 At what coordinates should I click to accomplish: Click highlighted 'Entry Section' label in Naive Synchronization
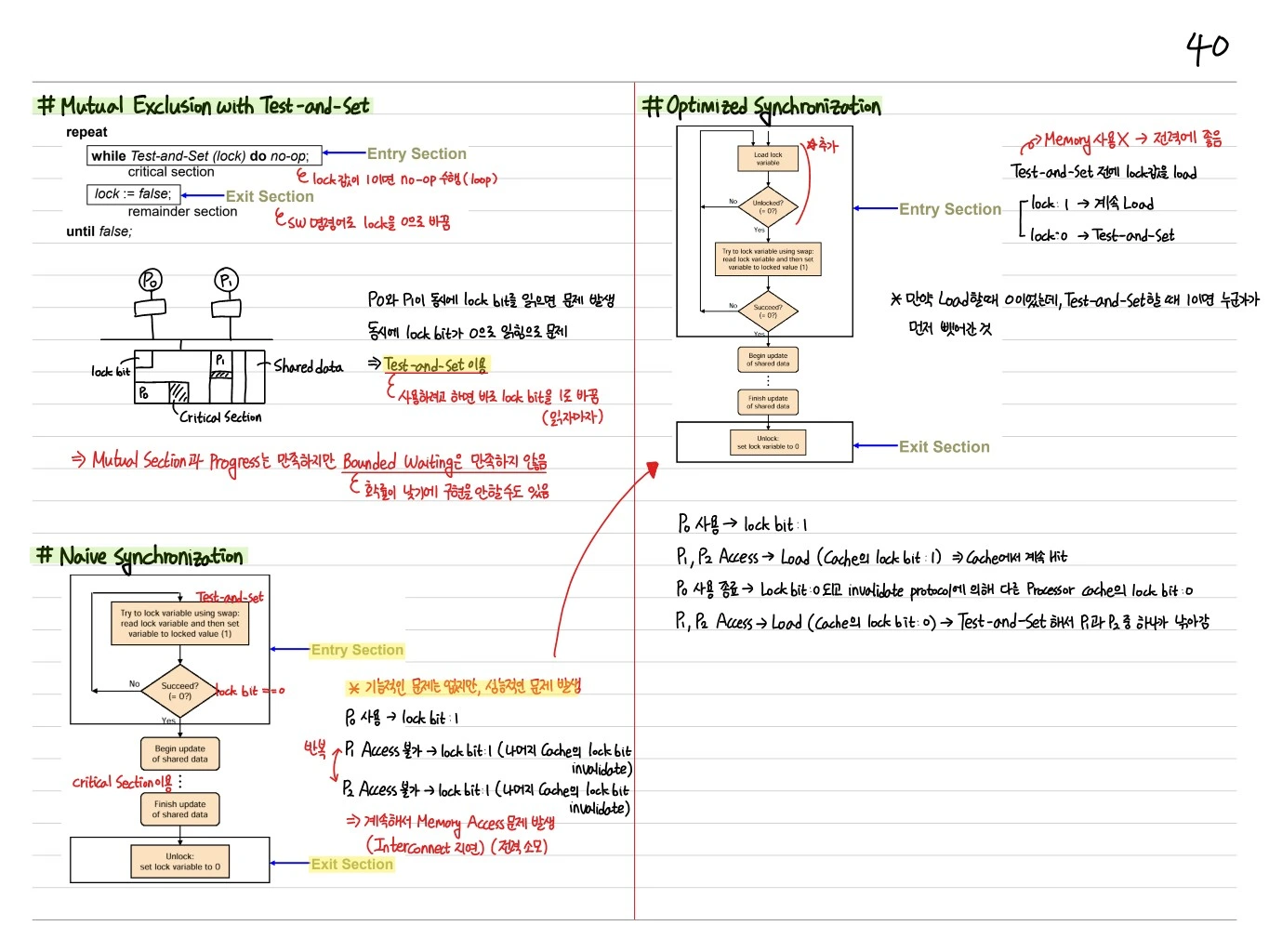[357, 650]
